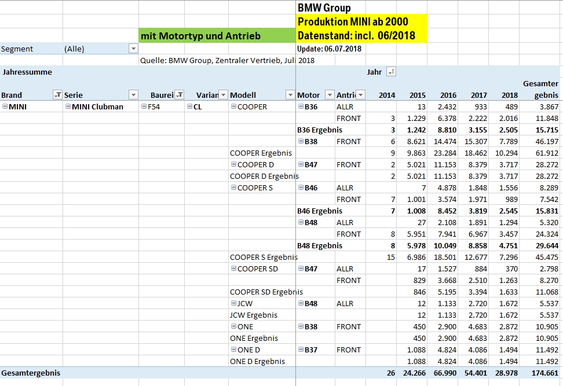Viewport: 563px width, 386px height.
Task: Select the 2016 year column header
Action: pos(448,95)
